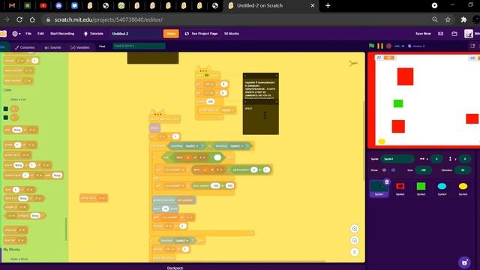Screen dimensions: 480x270
Task: Bookmark the page with the star icon
Action: (448, 19)
